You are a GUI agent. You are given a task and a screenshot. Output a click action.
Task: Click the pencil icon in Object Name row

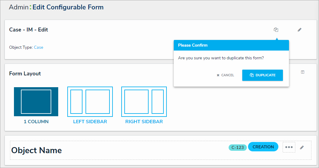(302, 147)
